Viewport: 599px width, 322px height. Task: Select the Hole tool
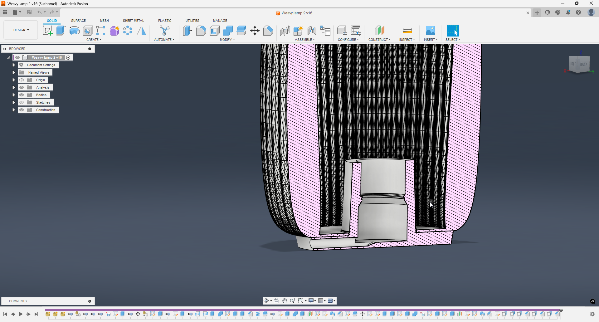coord(88,31)
